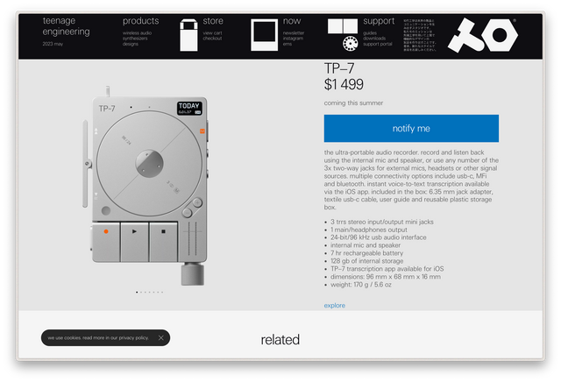Screen dimensions: 561x382
Task: Go to wireless audio products
Action: [x=137, y=33]
